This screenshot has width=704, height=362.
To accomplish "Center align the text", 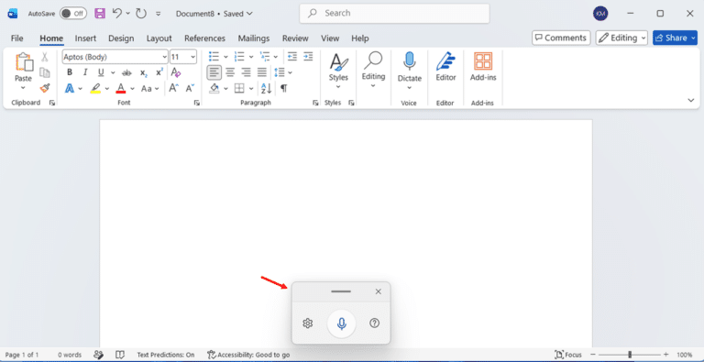I will (230, 71).
